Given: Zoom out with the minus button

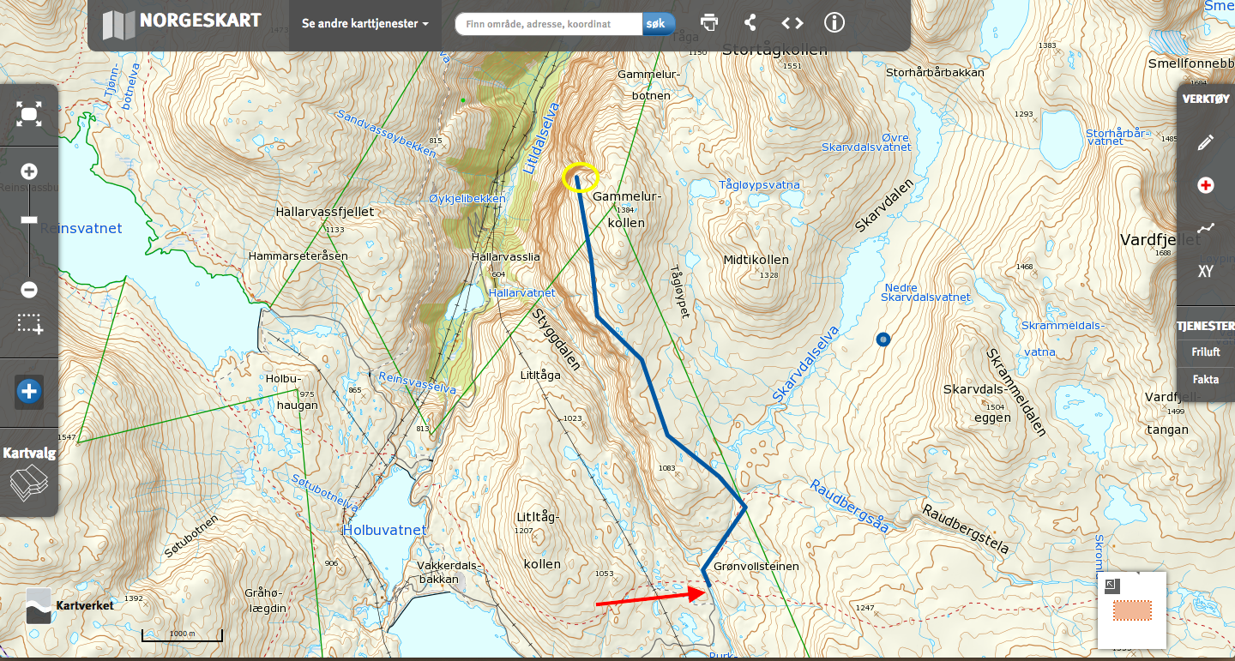Looking at the screenshot, I should 29,289.
